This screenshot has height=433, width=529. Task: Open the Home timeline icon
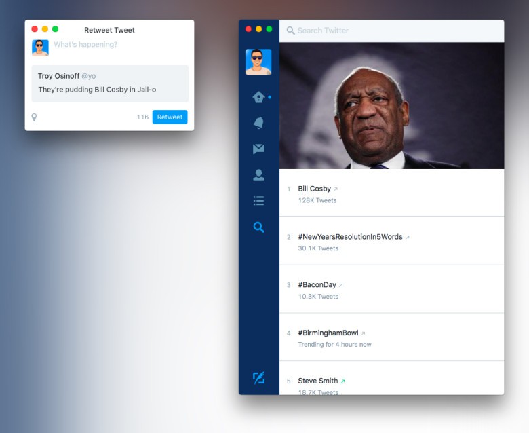tap(258, 97)
